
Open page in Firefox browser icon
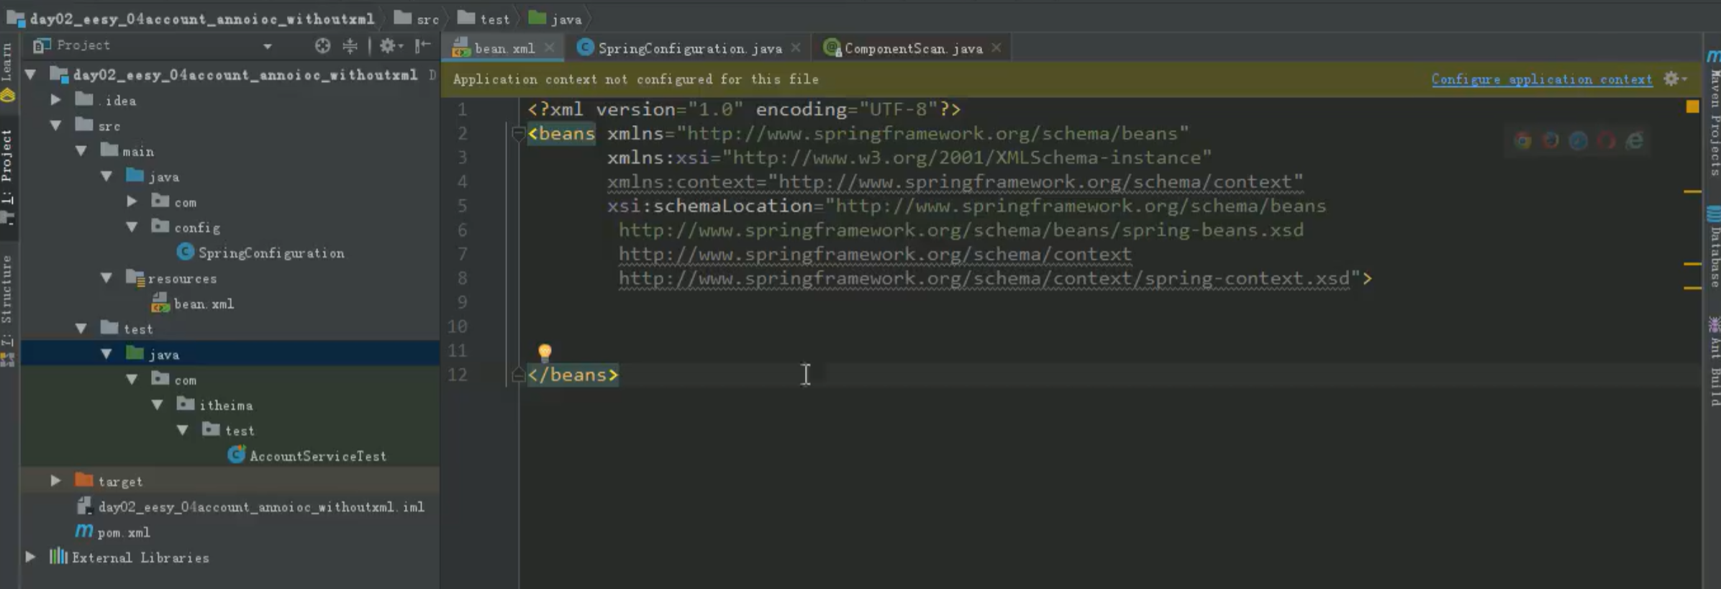[x=1550, y=141]
